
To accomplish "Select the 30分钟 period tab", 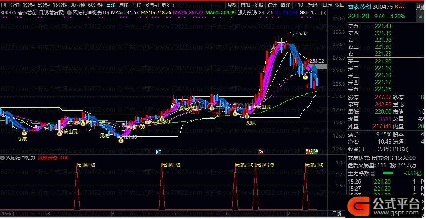I will (x=78, y=5).
